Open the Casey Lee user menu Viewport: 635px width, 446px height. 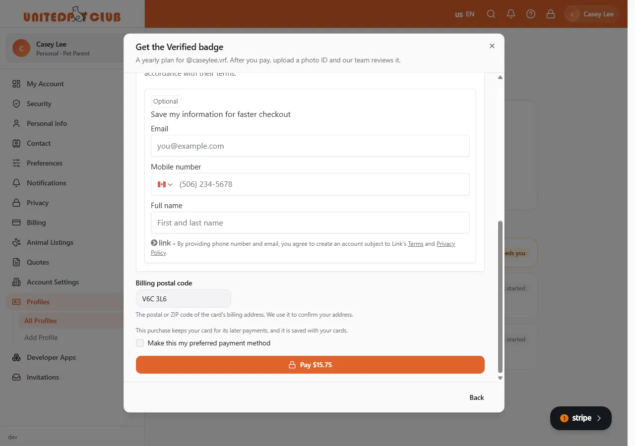(x=592, y=14)
